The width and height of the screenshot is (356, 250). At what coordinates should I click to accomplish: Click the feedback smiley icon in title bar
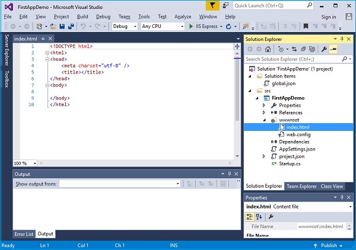click(x=224, y=6)
